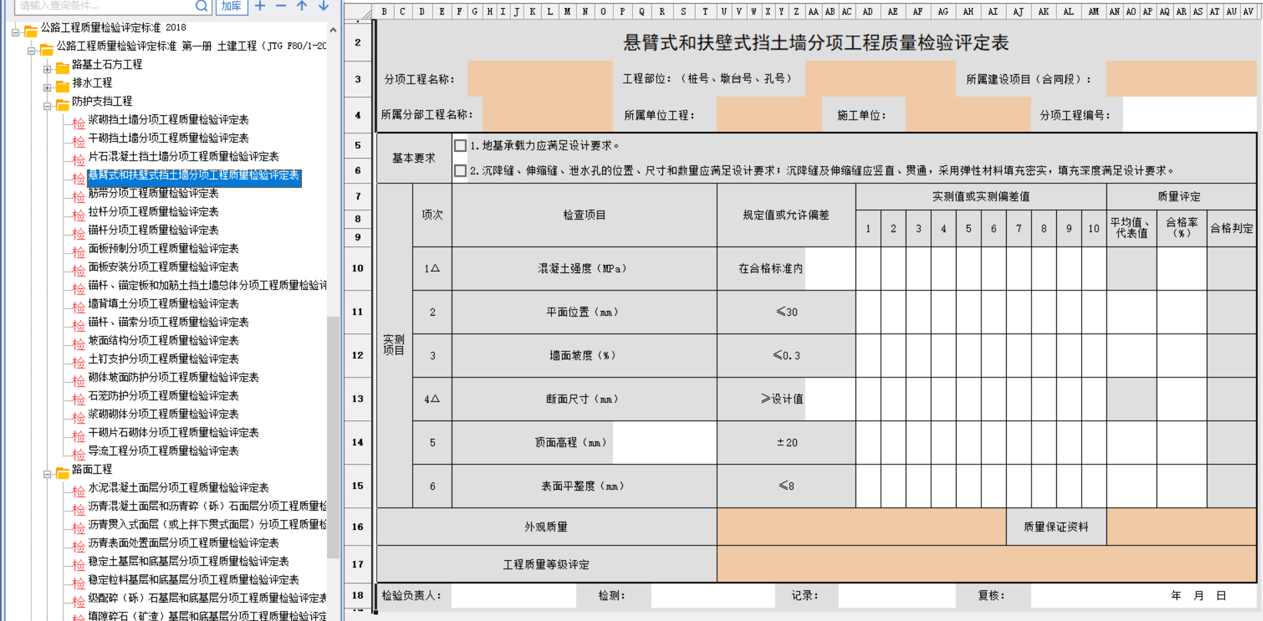This screenshot has width=1263, height=621.
Task: Click the minus remove icon
Action: pyautogui.click(x=281, y=6)
